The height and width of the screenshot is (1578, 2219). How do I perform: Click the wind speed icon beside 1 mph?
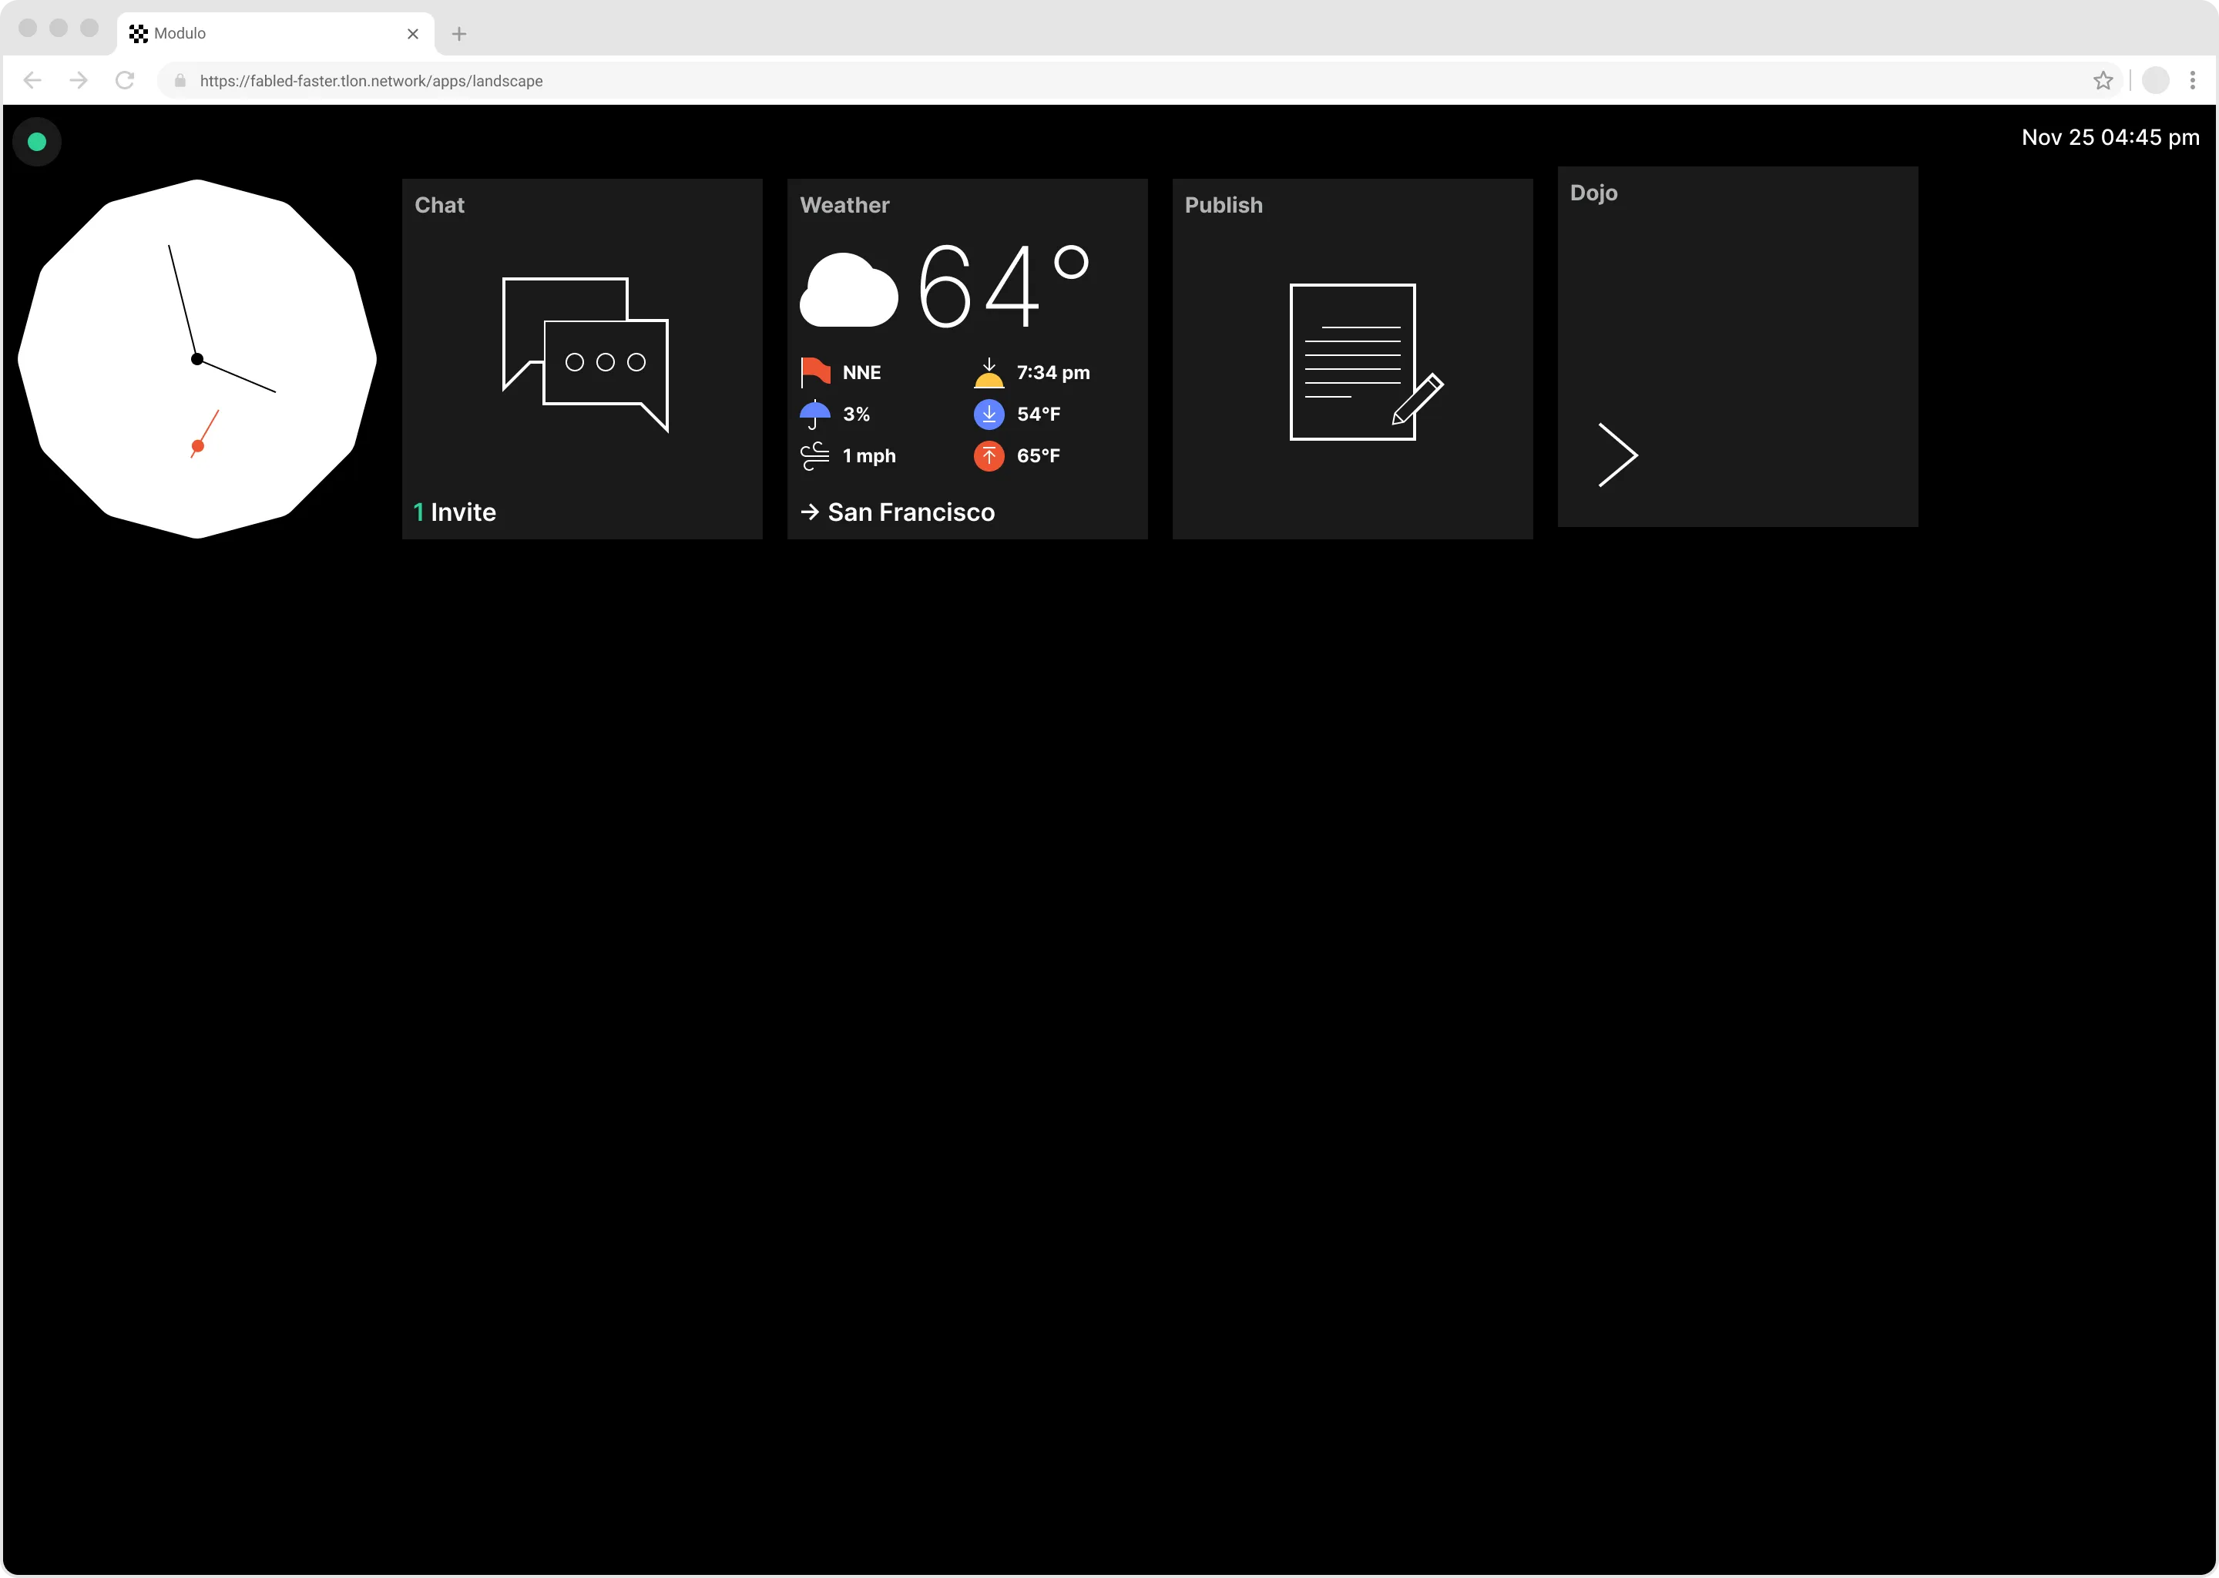[814, 455]
